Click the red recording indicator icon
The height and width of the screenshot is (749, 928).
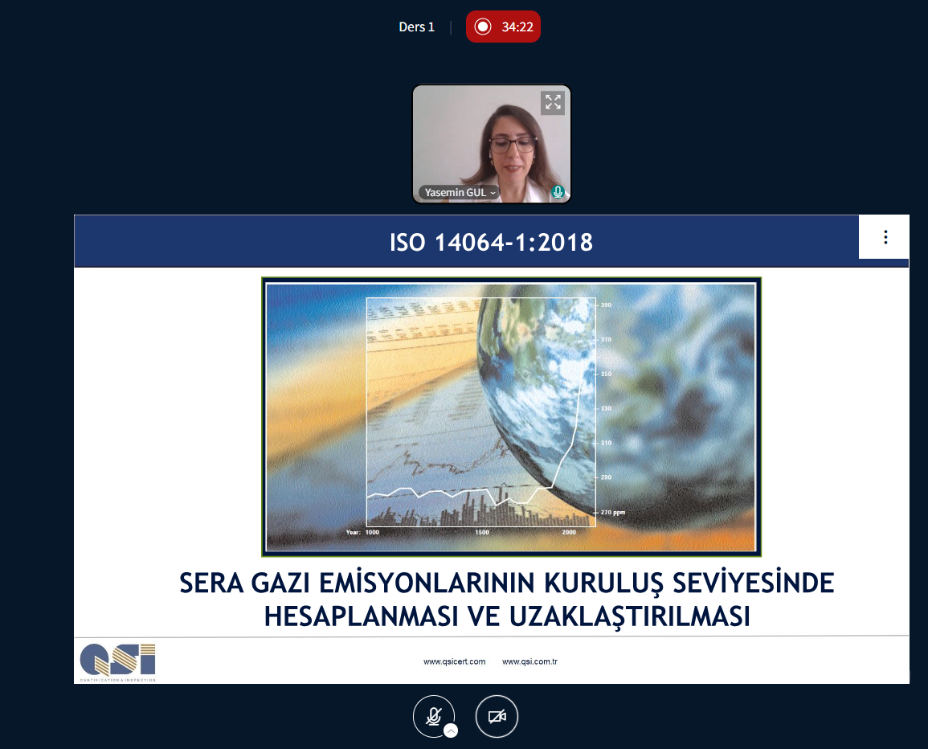(483, 27)
